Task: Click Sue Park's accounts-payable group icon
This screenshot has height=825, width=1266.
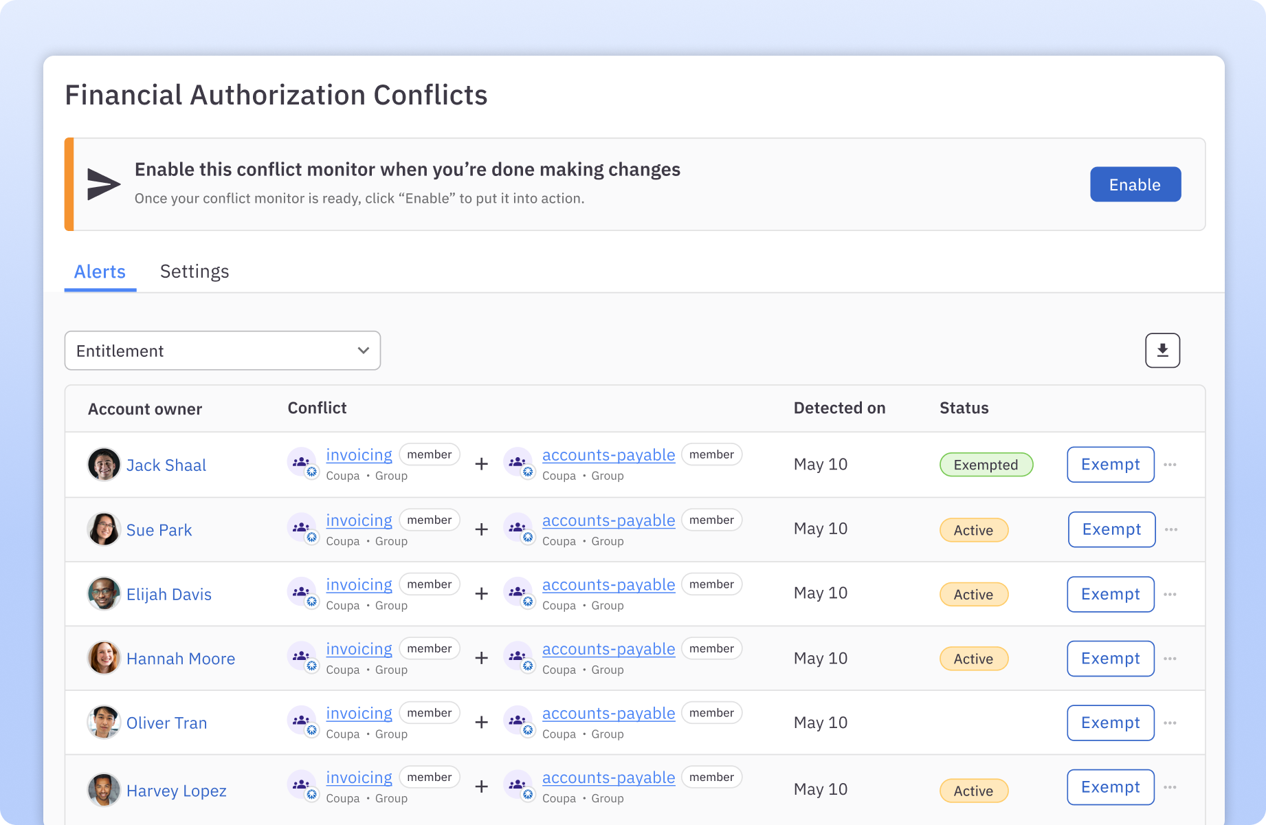Action: tap(518, 529)
